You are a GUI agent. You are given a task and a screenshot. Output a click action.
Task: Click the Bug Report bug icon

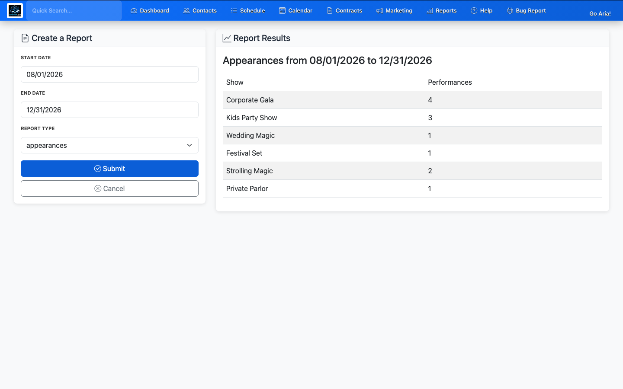pyautogui.click(x=510, y=10)
